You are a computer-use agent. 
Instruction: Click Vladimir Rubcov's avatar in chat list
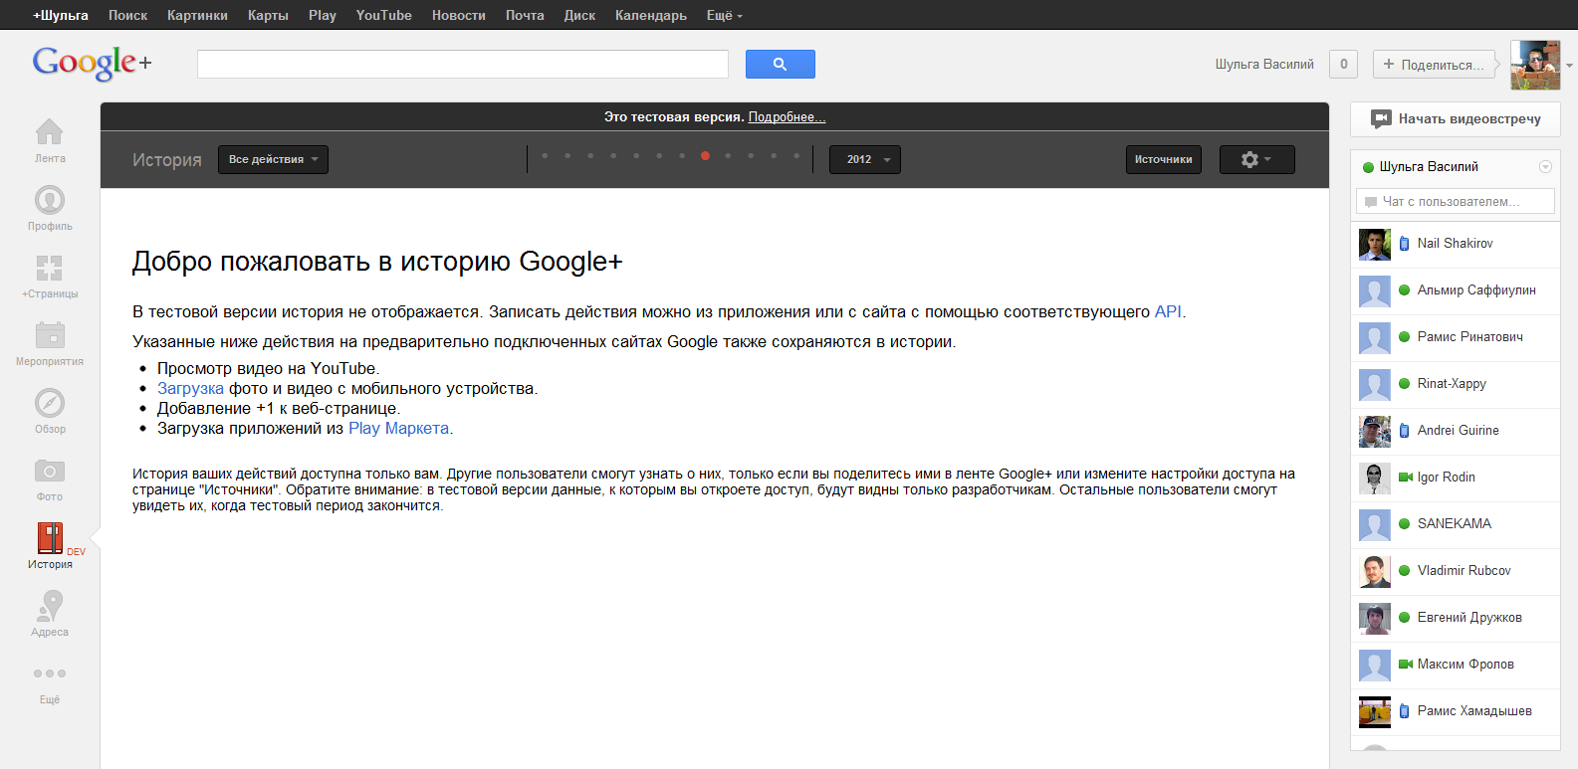click(x=1375, y=572)
